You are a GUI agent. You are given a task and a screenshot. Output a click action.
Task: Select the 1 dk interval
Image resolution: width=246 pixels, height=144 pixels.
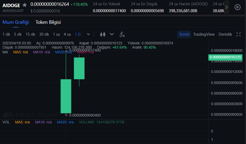pos(6,34)
